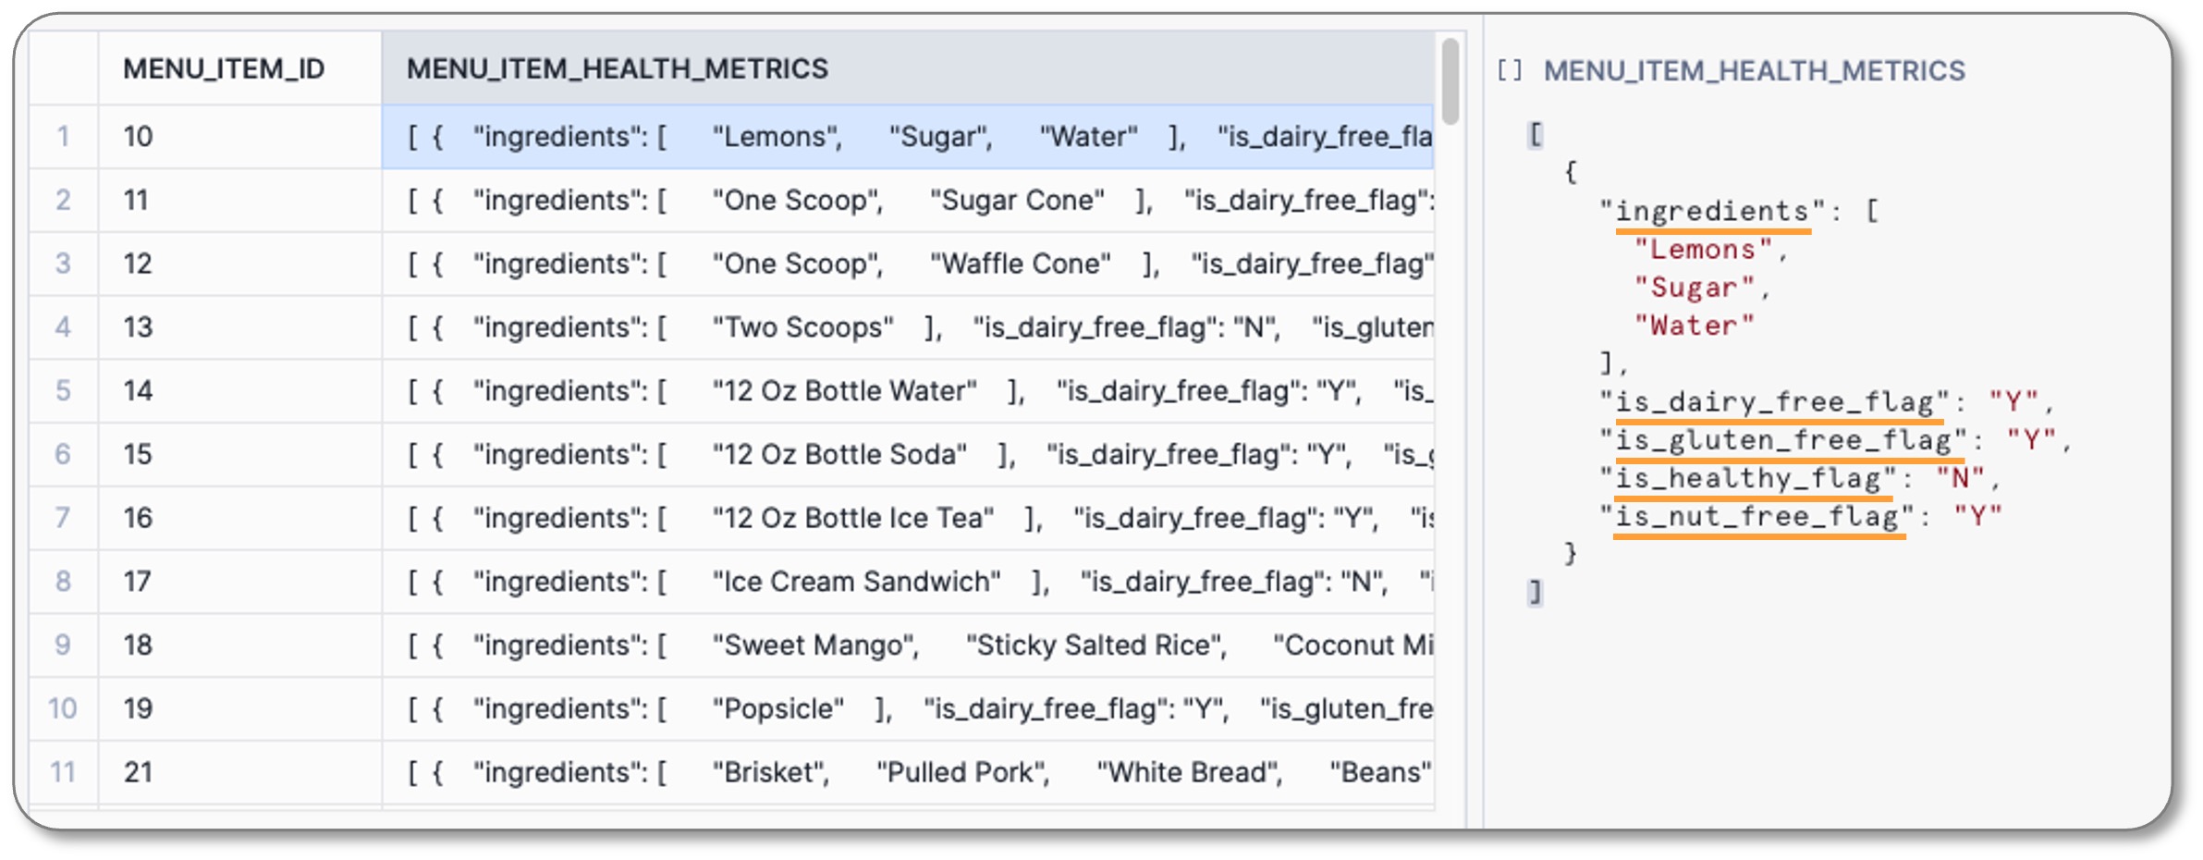Click the 12 Oz Bottle Soda cell
The image size is (2203, 860).
[906, 455]
